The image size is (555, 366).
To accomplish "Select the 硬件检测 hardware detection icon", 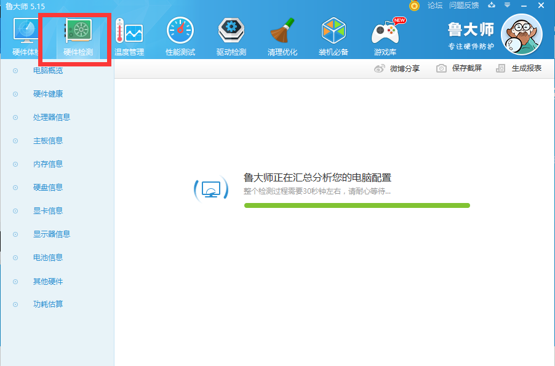I will [x=78, y=31].
